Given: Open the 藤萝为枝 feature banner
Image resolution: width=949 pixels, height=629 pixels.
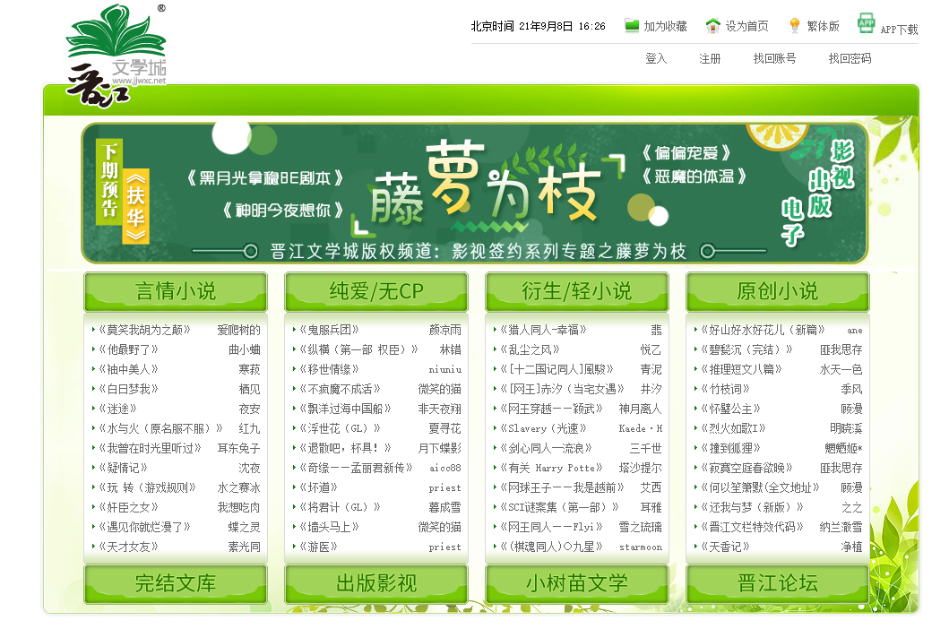Looking at the screenshot, I should coord(475,194).
